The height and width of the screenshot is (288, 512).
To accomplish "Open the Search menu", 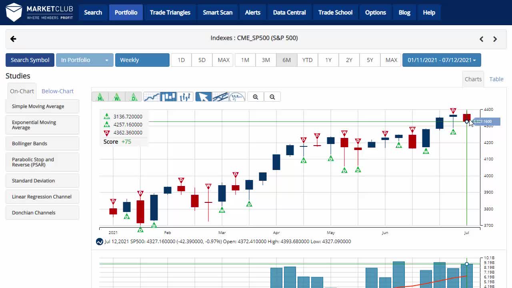I will [93, 12].
